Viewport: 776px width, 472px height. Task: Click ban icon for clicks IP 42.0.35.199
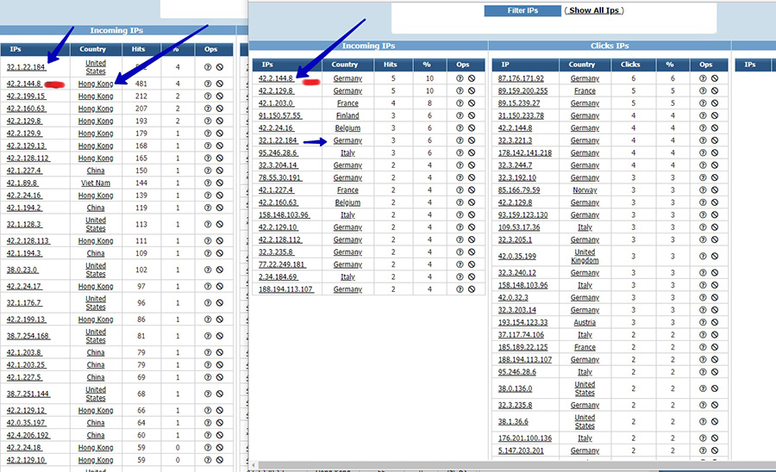coord(715,256)
